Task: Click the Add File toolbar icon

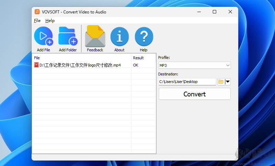Action: click(43, 37)
